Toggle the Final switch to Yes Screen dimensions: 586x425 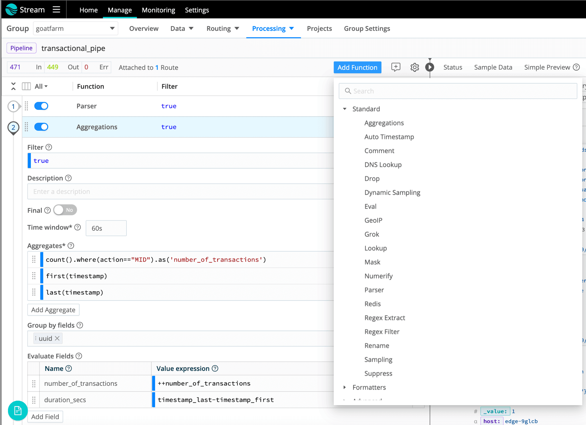65,210
